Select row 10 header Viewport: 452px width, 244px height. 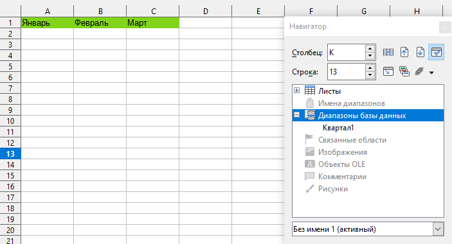click(x=10, y=121)
